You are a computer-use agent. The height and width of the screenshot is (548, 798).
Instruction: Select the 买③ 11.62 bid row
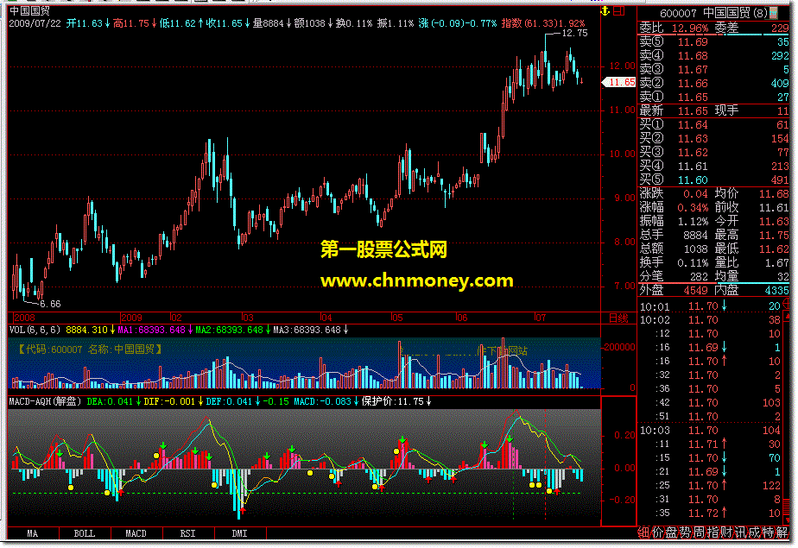713,152
